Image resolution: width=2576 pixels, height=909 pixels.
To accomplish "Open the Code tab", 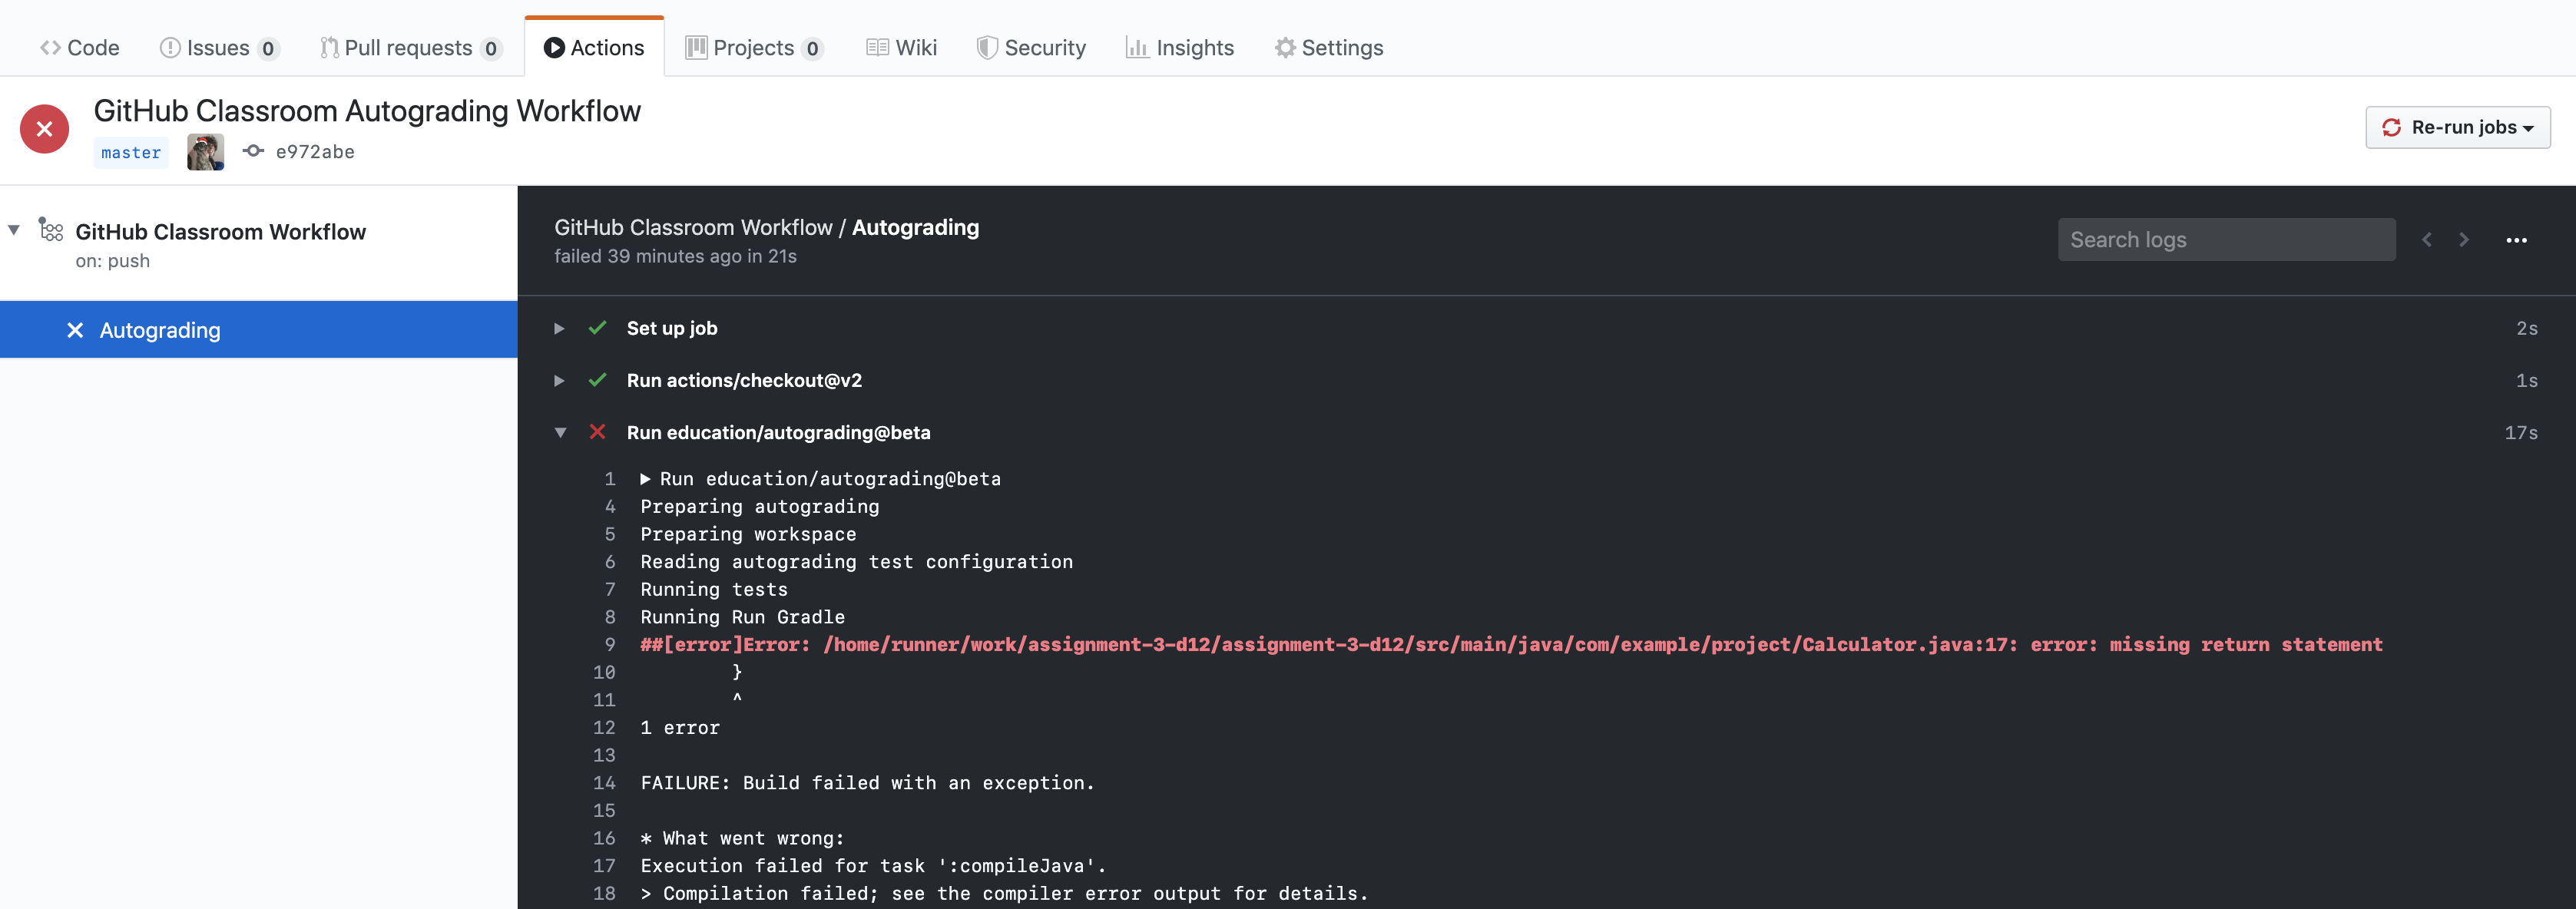I will pyautogui.click(x=80, y=48).
